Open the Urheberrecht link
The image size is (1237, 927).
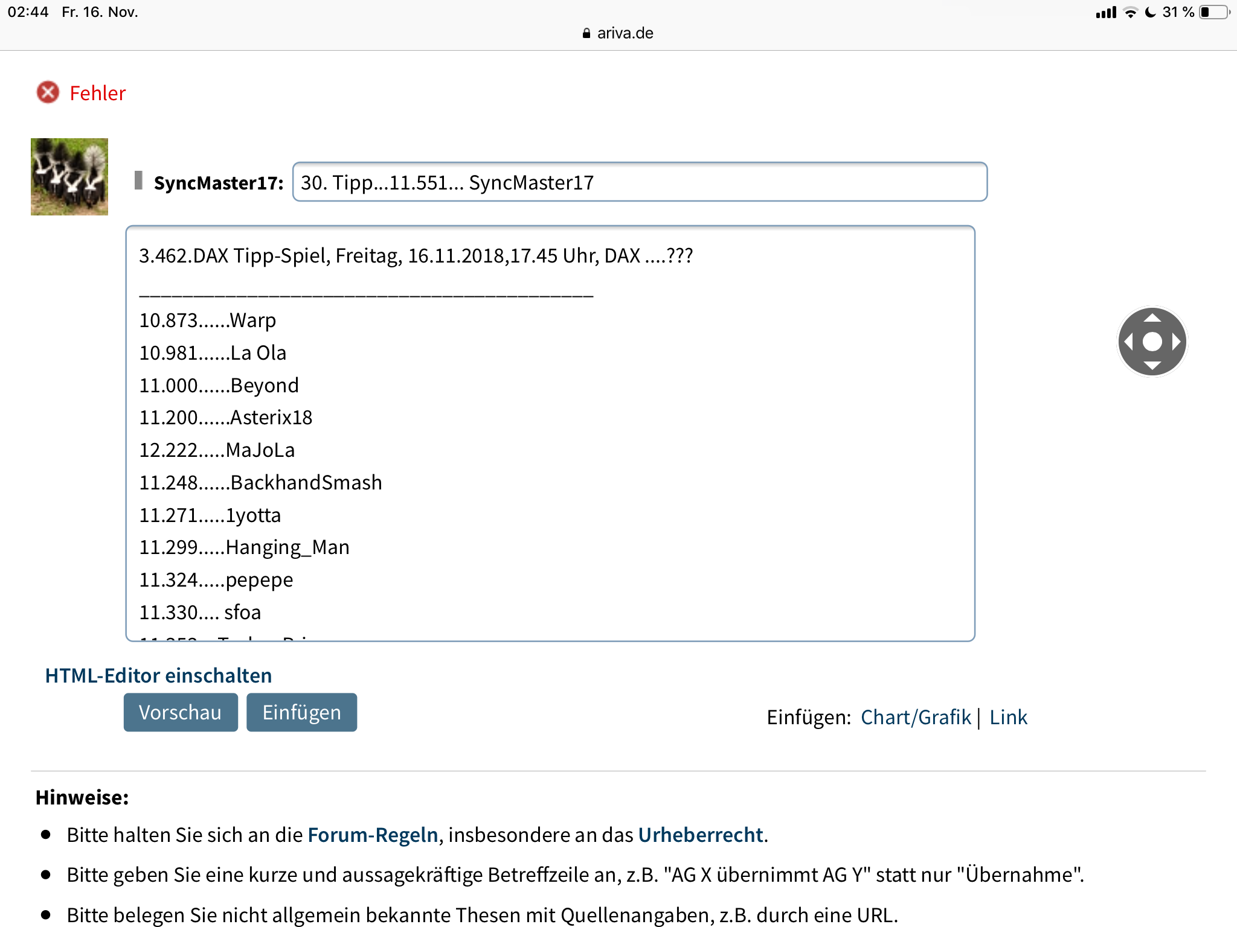pos(701,835)
